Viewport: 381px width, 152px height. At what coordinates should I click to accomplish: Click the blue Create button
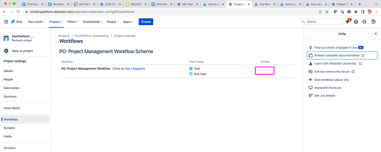pyautogui.click(x=146, y=22)
